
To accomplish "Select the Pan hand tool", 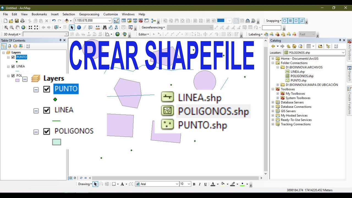I will pyautogui.click(x=17, y=27).
